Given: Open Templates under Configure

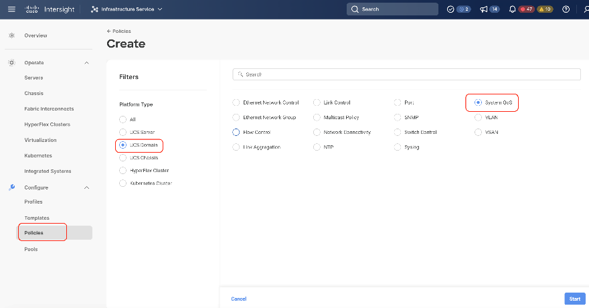Looking at the screenshot, I should point(37,218).
